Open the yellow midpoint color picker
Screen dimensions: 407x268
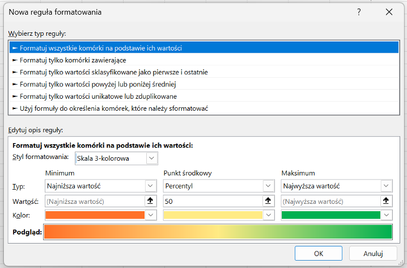point(268,215)
